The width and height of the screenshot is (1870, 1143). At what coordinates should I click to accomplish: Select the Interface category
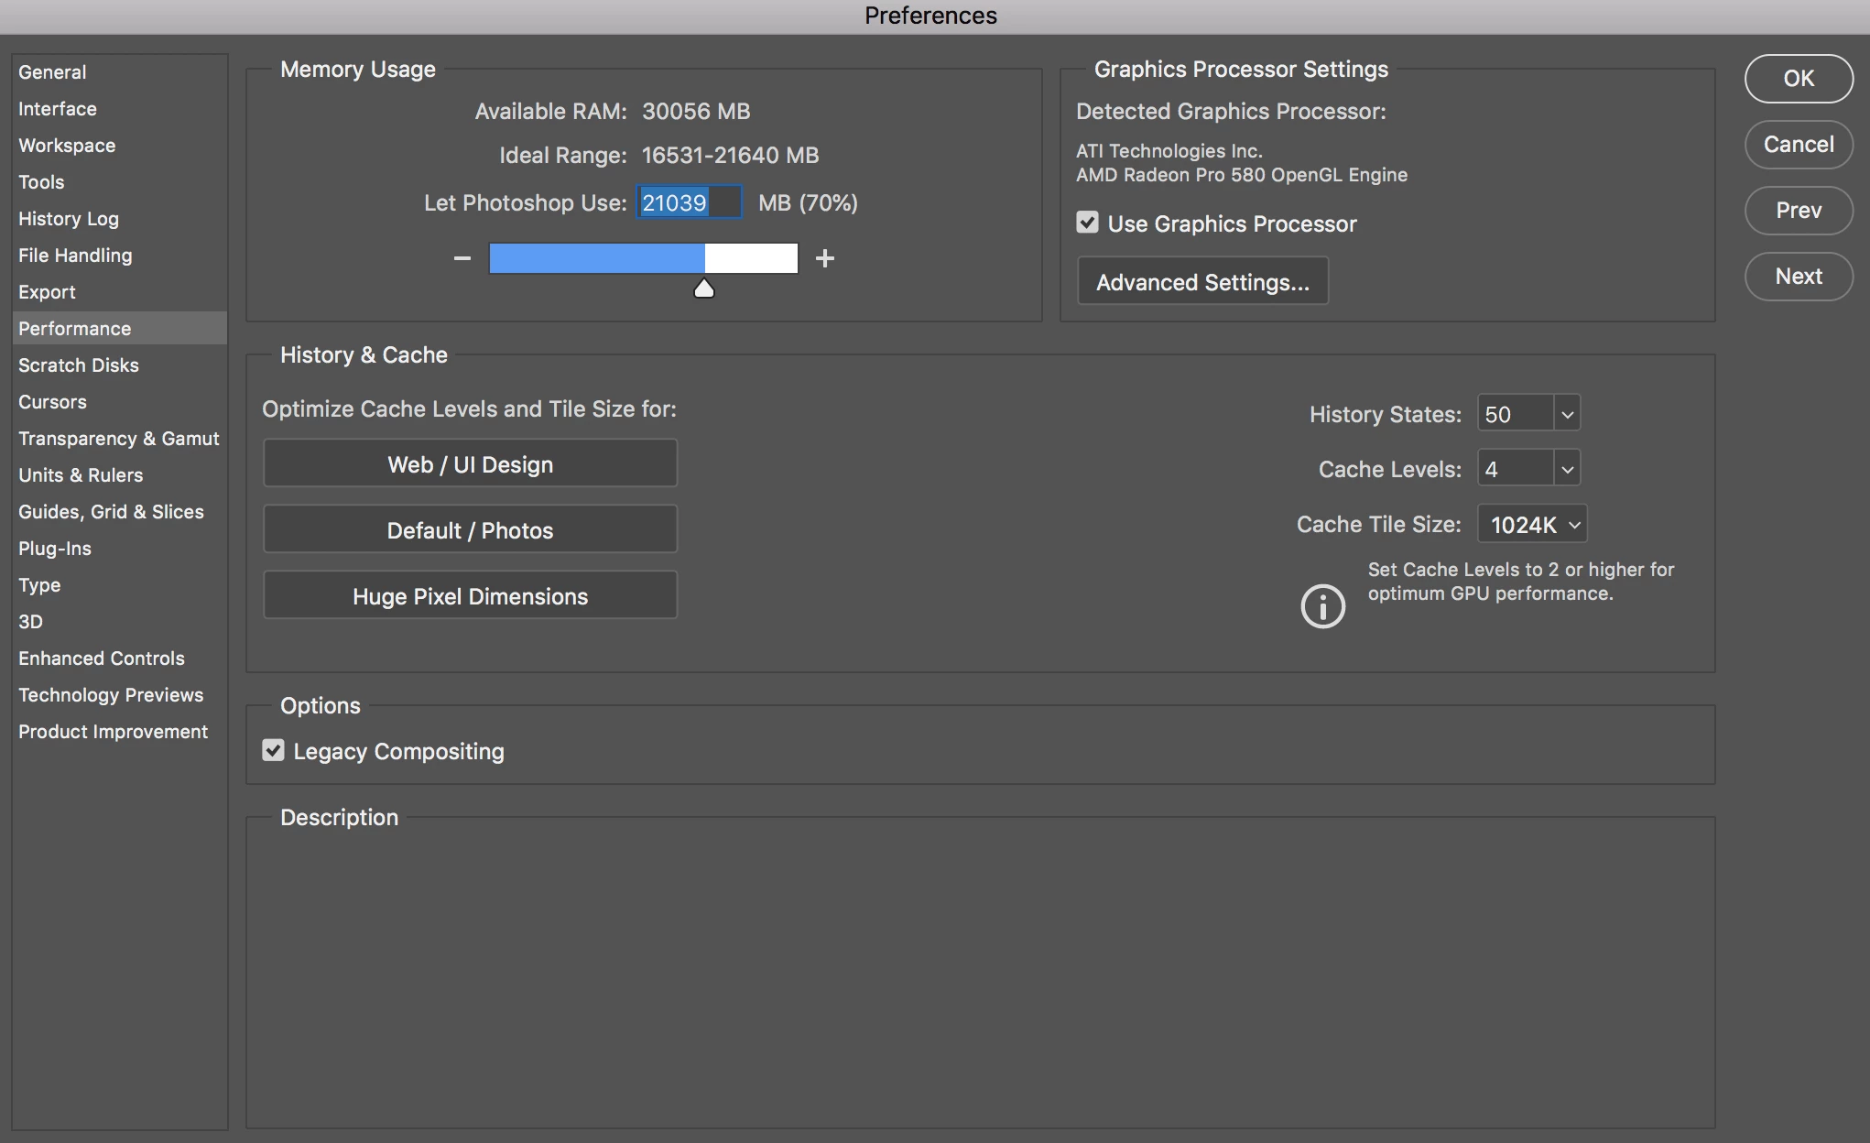click(x=58, y=108)
